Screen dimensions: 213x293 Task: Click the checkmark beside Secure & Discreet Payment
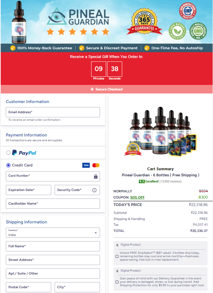click(82, 48)
